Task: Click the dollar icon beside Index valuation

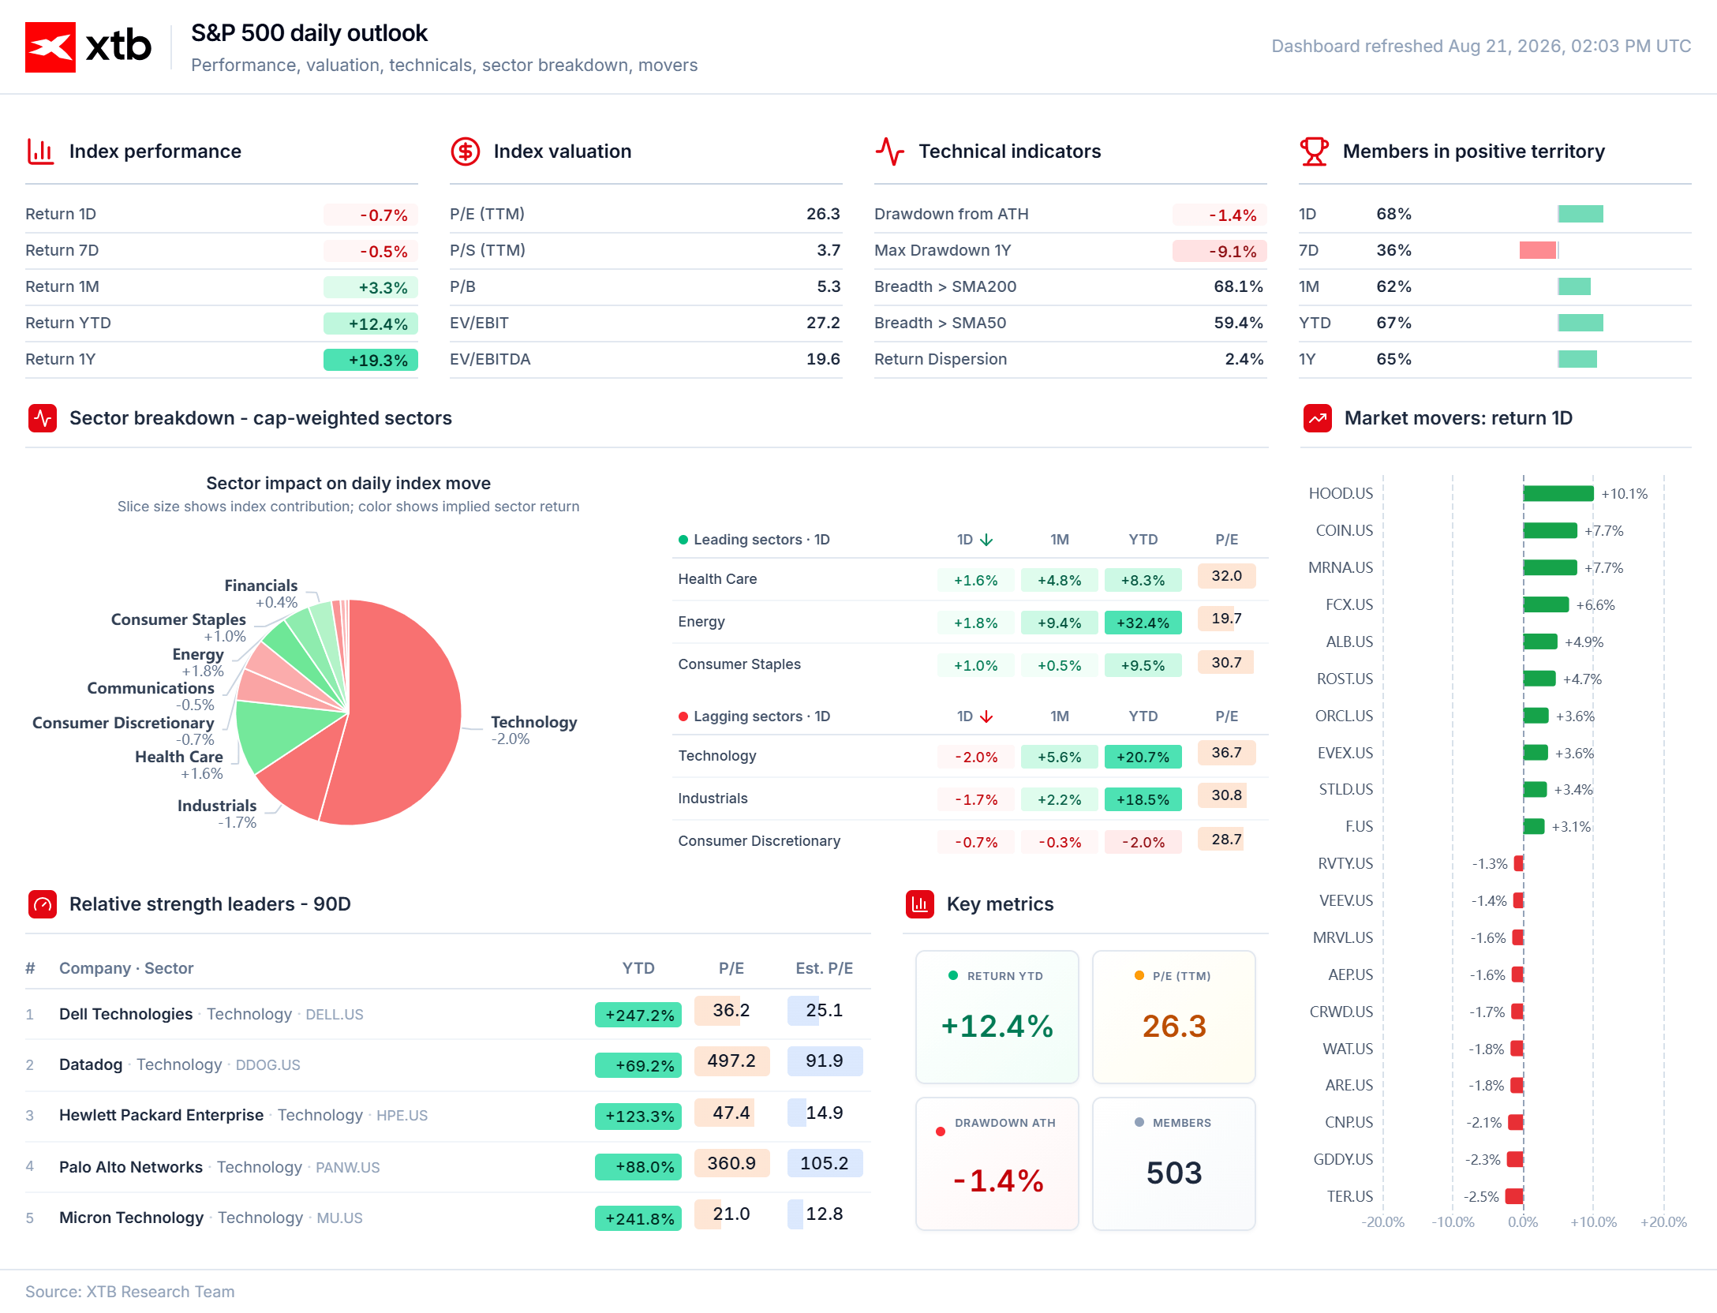Action: 465,151
